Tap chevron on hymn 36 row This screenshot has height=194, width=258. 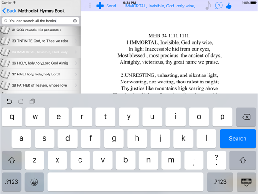pyautogui.click(x=76, y=63)
